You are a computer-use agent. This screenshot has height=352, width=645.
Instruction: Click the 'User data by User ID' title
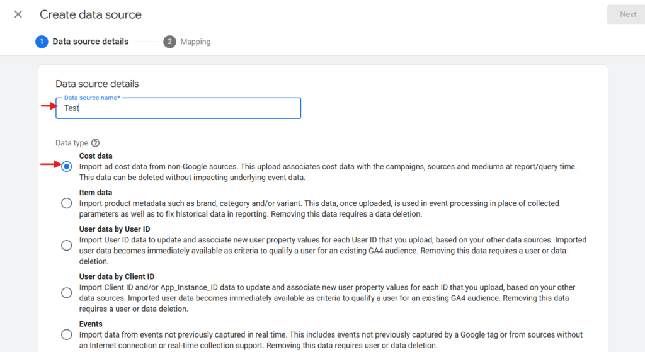[115, 229]
